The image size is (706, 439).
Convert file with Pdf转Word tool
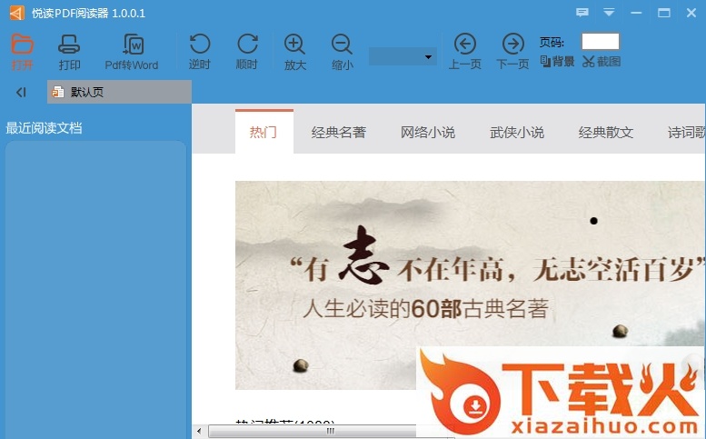click(x=132, y=51)
